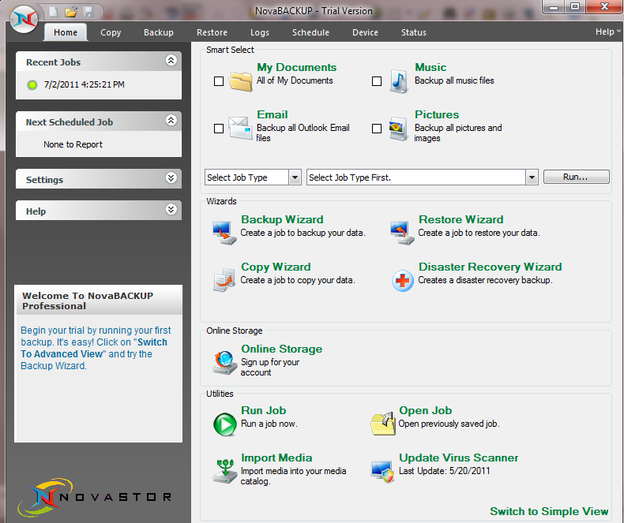Screen dimensions: 624x523
Task: Check the My Documents checkbox
Action: 219,81
